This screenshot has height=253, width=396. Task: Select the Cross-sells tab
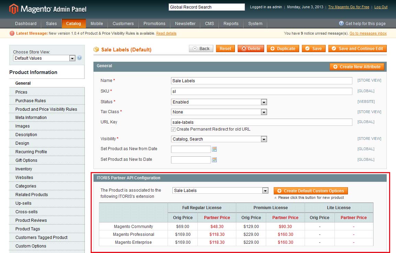47,212
